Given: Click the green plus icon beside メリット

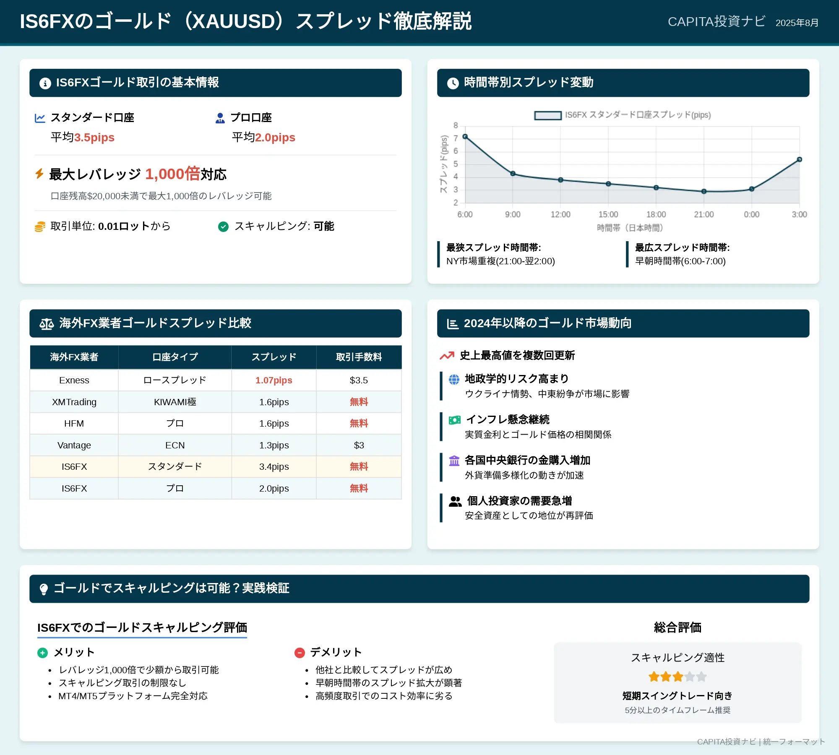Looking at the screenshot, I should [42, 653].
